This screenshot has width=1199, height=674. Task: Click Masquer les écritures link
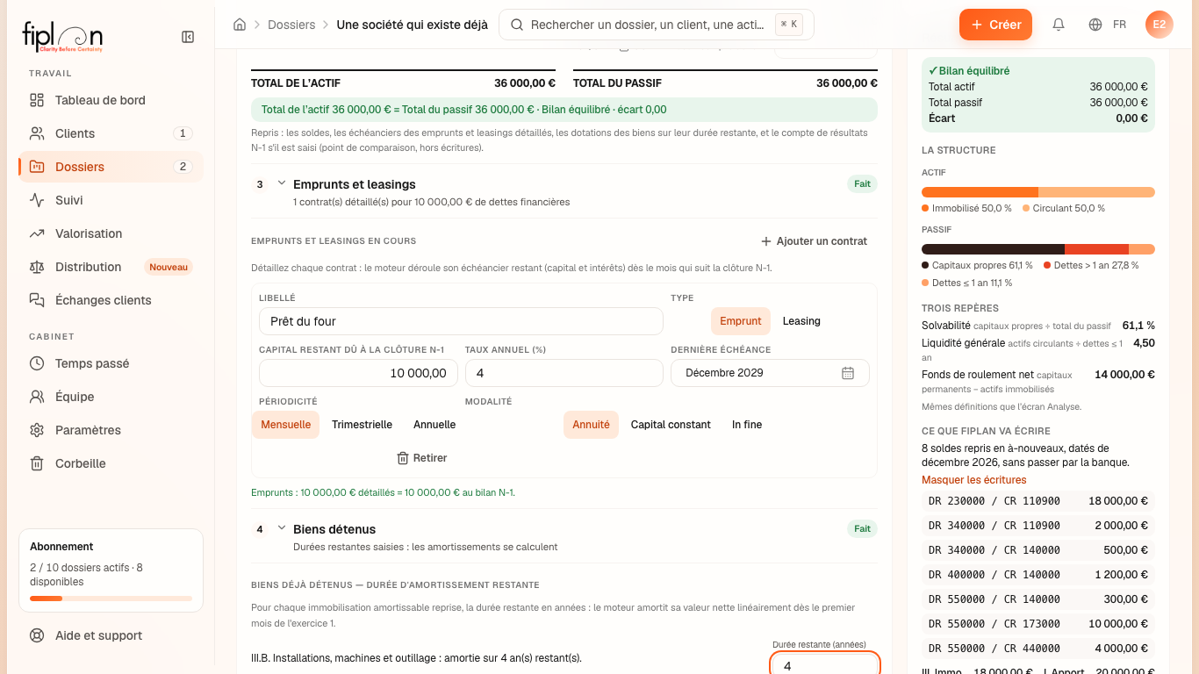(x=973, y=480)
